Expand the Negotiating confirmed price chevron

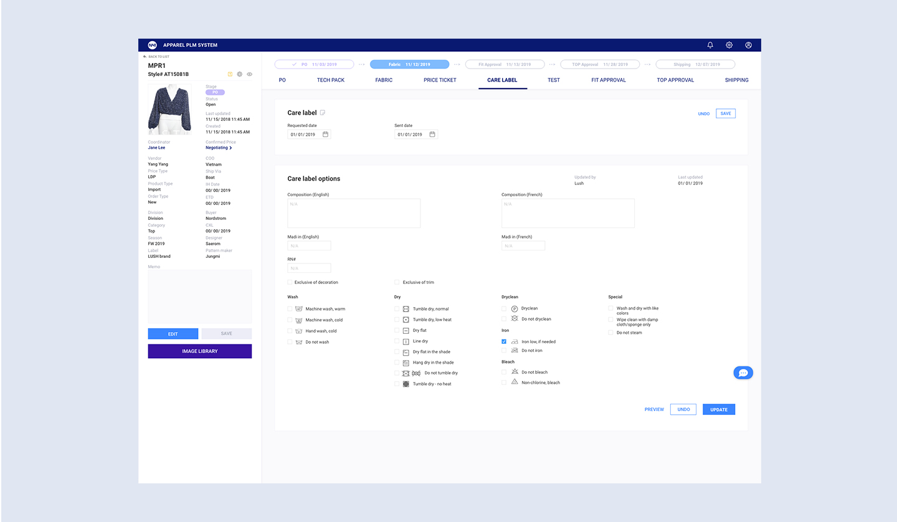coord(230,148)
